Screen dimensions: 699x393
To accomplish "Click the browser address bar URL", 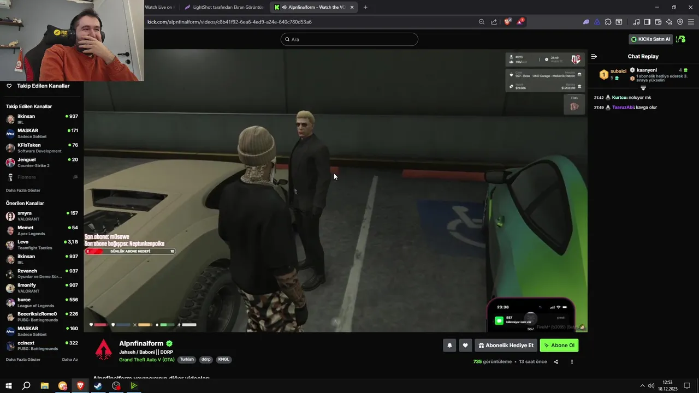I will [229, 22].
